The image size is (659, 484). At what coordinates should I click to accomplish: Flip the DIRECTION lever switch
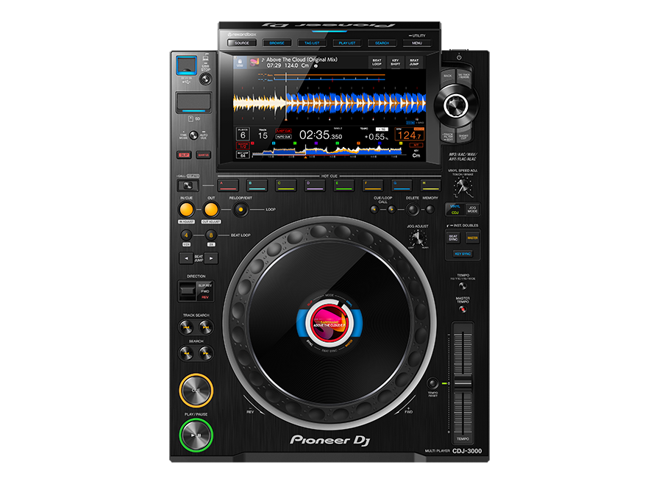(188, 290)
